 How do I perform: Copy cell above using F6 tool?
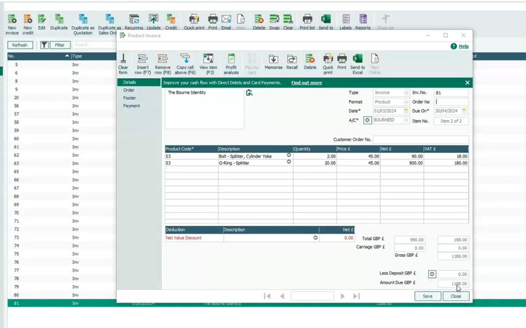point(185,63)
